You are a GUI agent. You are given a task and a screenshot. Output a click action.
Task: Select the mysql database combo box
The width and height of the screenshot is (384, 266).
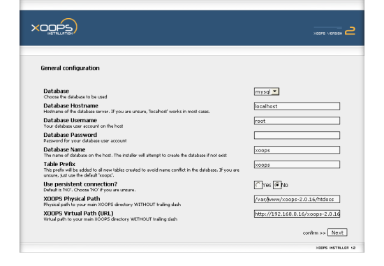[267, 91]
